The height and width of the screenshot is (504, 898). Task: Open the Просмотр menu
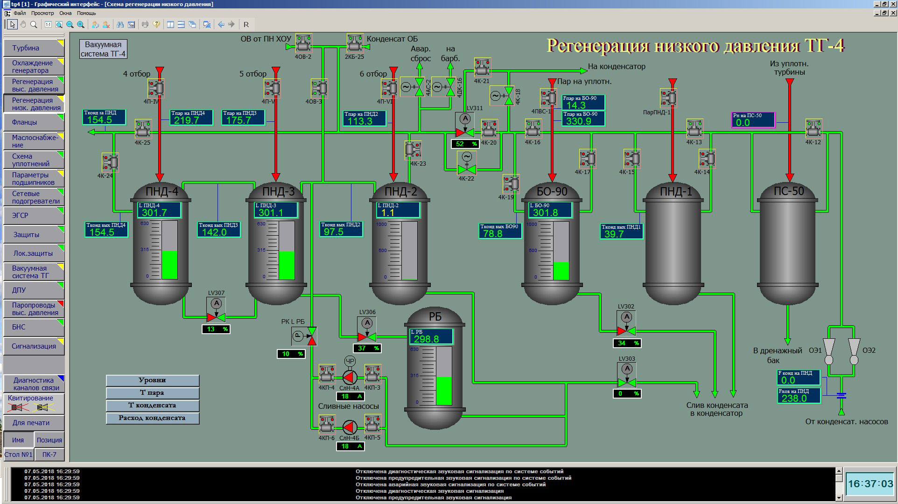42,14
